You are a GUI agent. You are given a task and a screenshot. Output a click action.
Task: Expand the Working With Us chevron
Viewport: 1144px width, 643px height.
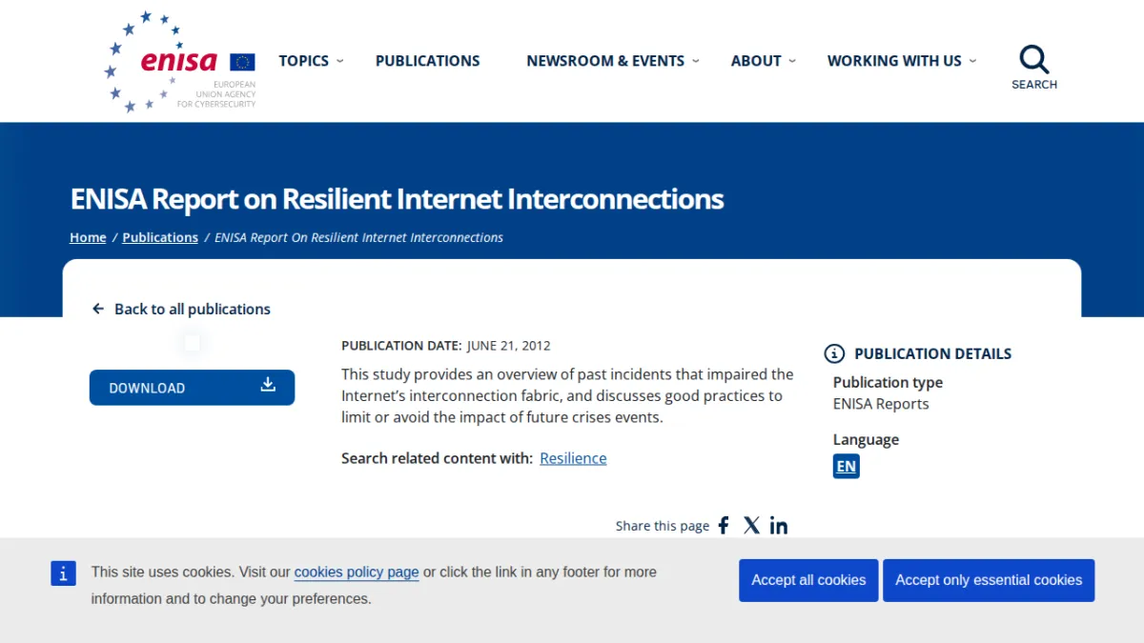[972, 61]
